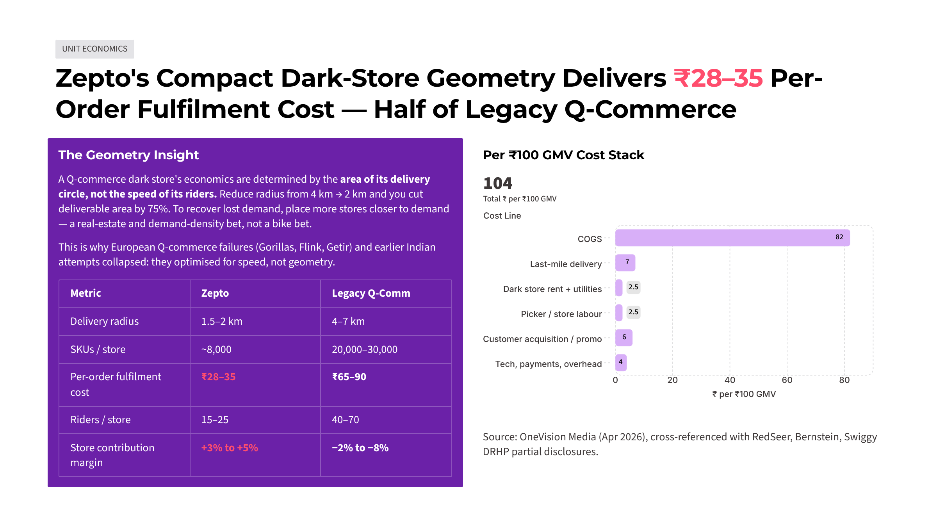Click the Dark store rent + utilities bar
Screen dimensions: 937x527
619,288
